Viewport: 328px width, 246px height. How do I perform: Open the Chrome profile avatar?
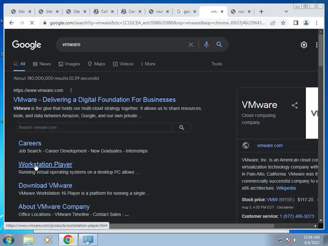click(x=306, y=23)
